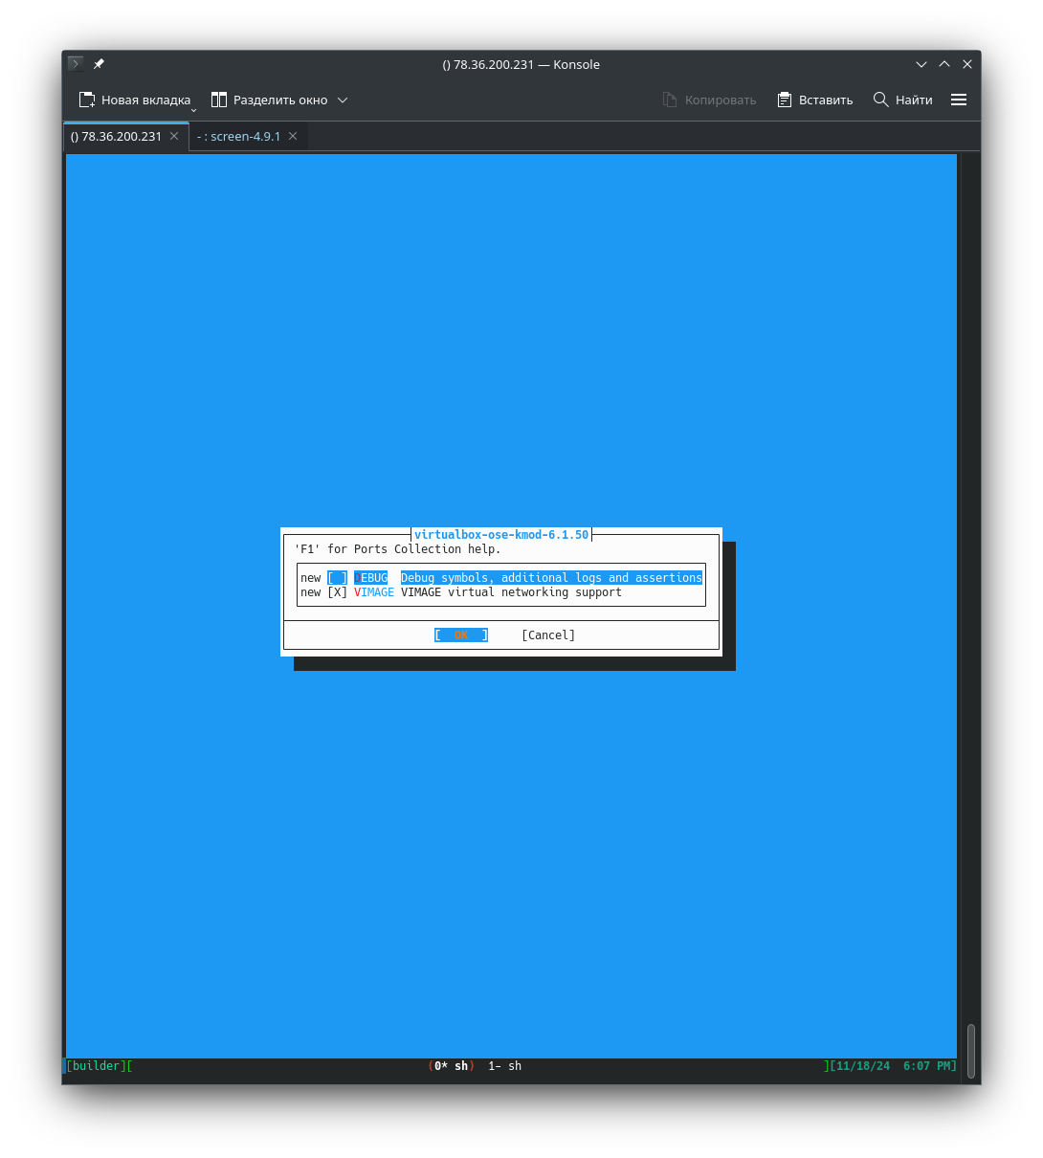This screenshot has width=1043, height=1158.
Task: Close the 78.36.200.231 tab
Action: point(174,136)
